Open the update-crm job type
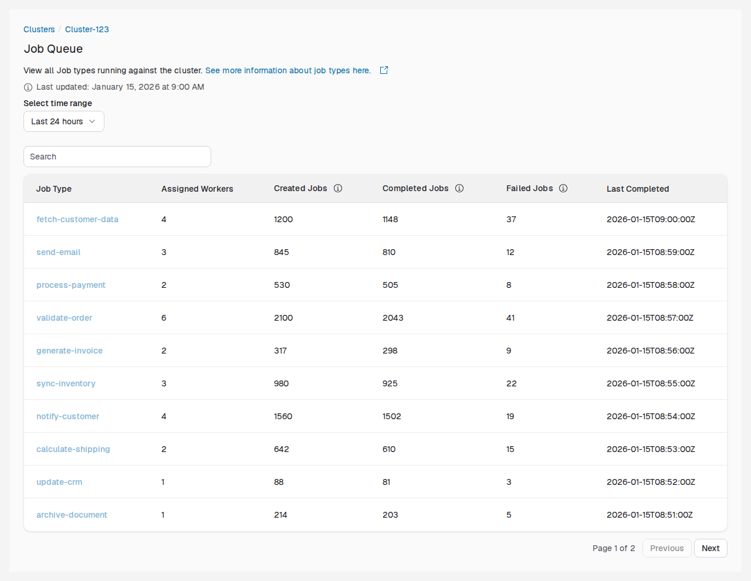 tap(59, 482)
